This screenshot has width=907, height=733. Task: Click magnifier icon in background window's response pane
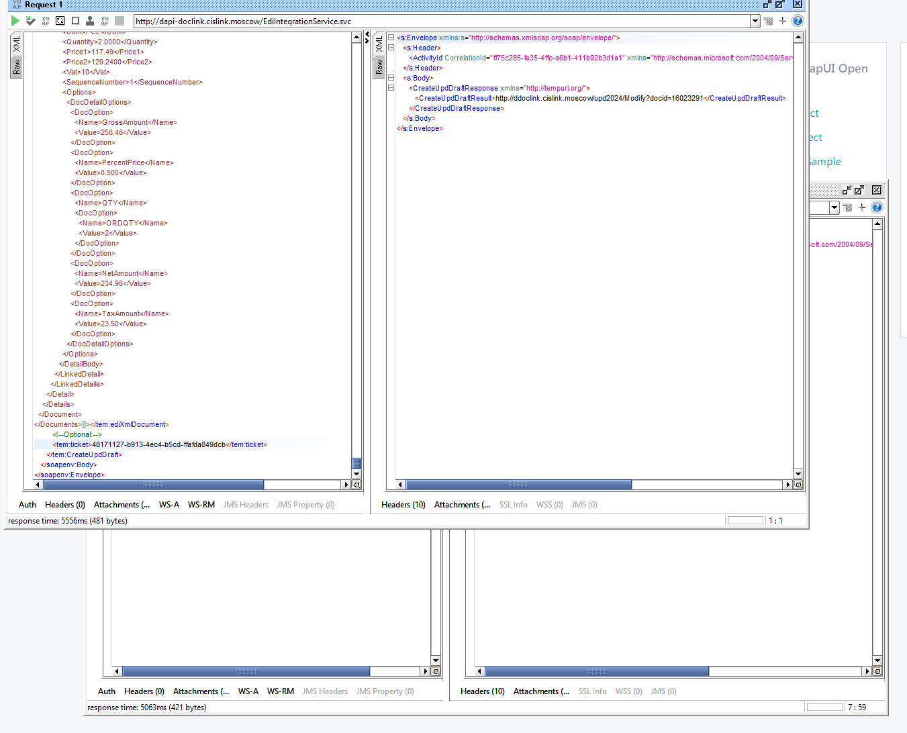(877, 671)
